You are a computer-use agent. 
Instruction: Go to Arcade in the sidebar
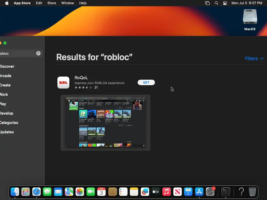6,76
